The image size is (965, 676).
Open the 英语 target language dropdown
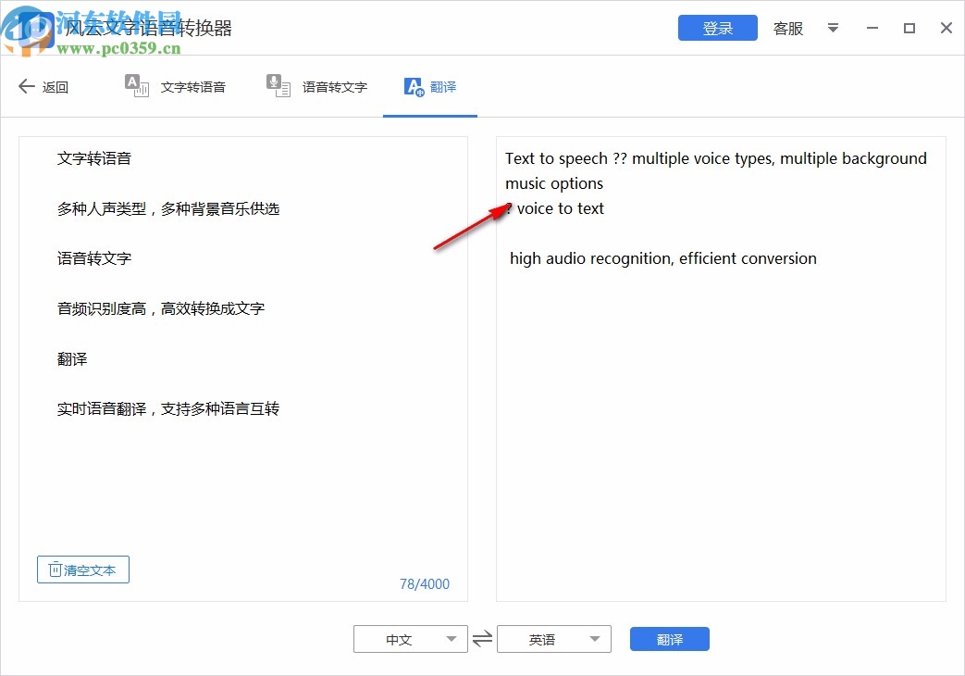click(552, 638)
